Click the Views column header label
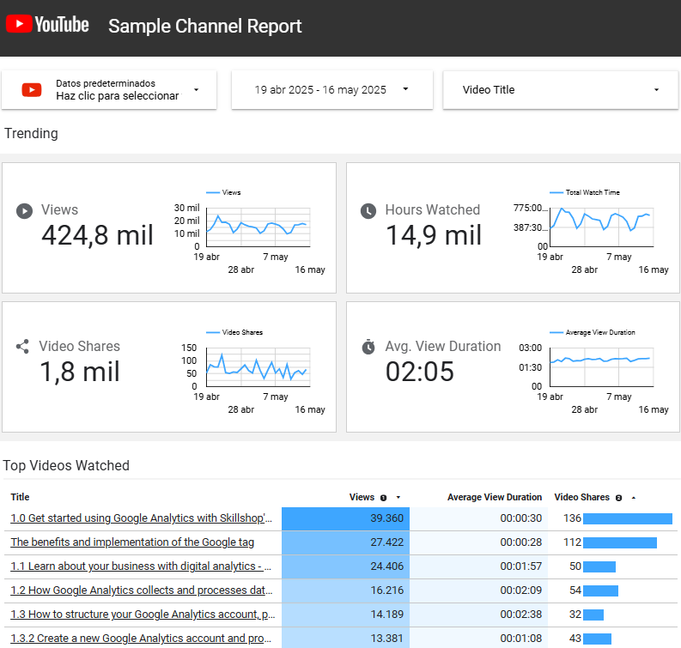The width and height of the screenshot is (681, 648). point(362,497)
